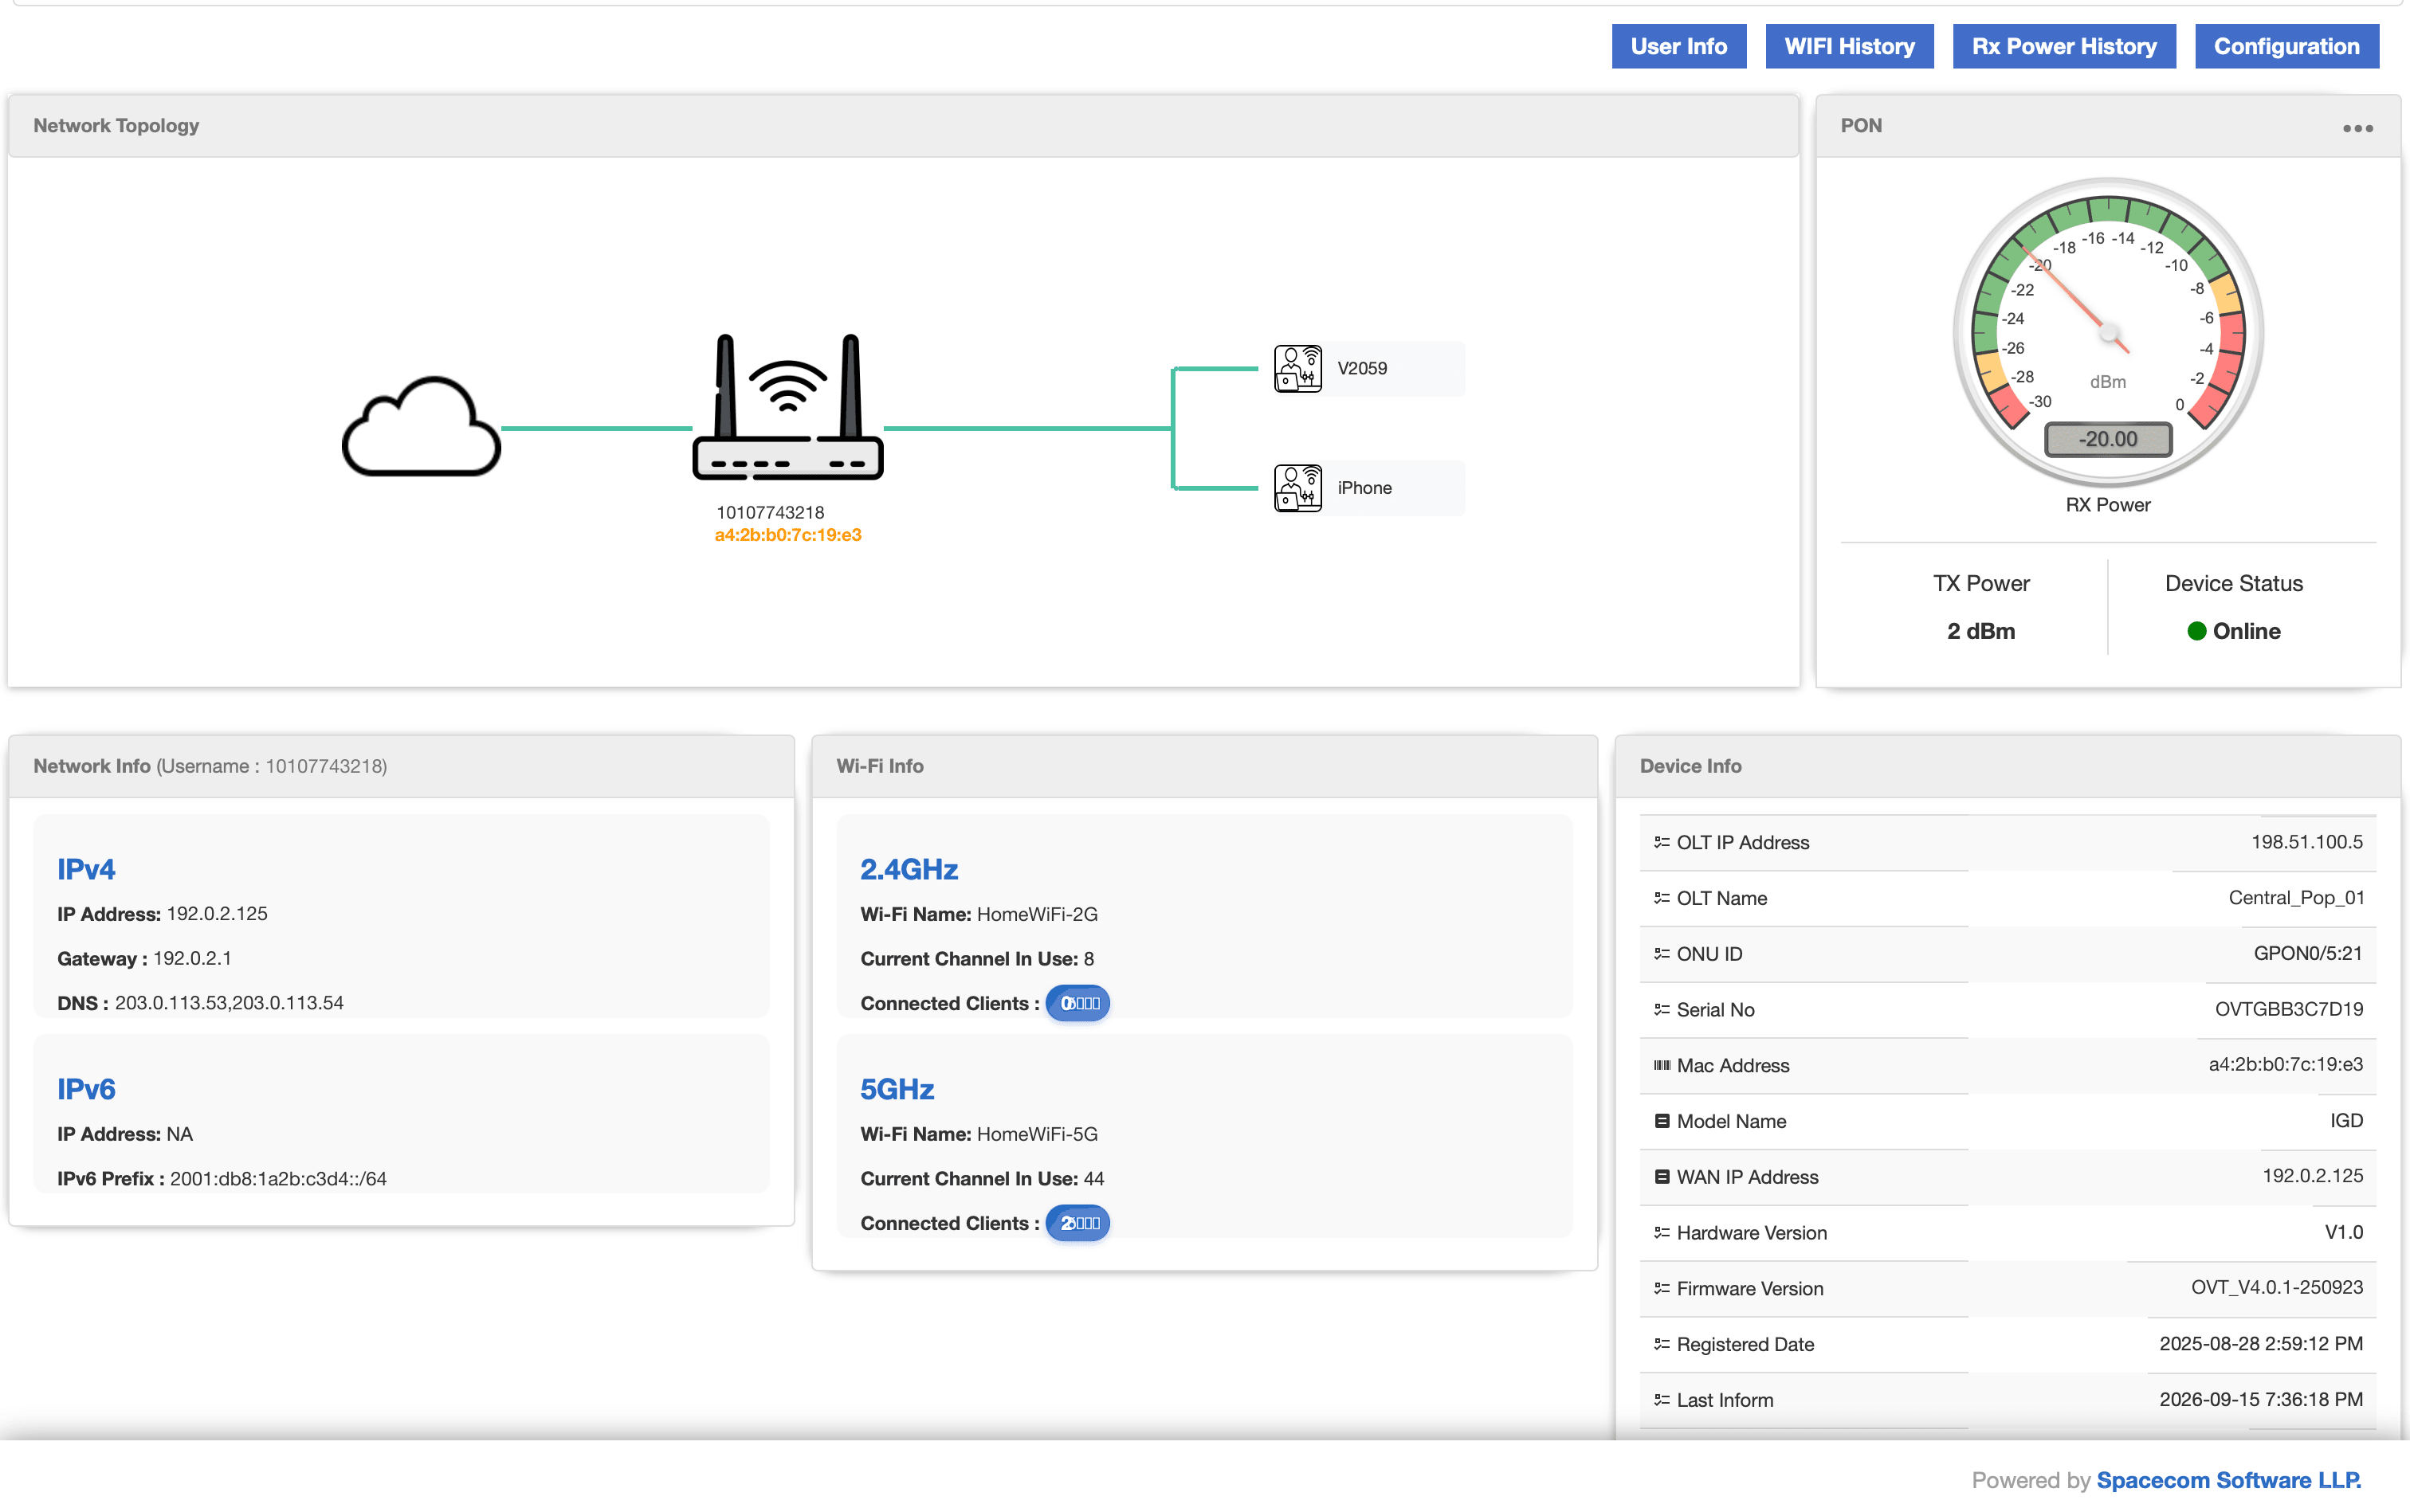Click the green Online status dot

click(x=2196, y=631)
